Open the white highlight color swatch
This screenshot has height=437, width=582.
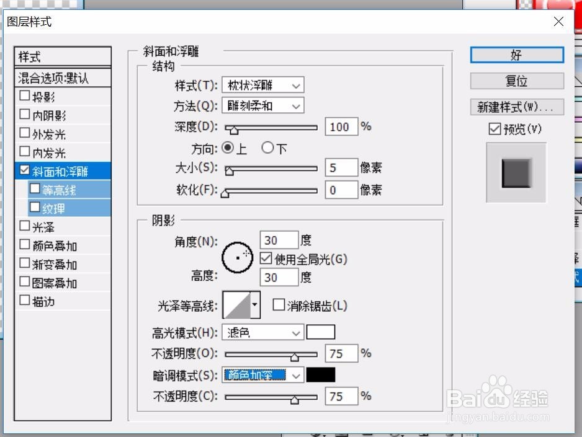point(321,332)
